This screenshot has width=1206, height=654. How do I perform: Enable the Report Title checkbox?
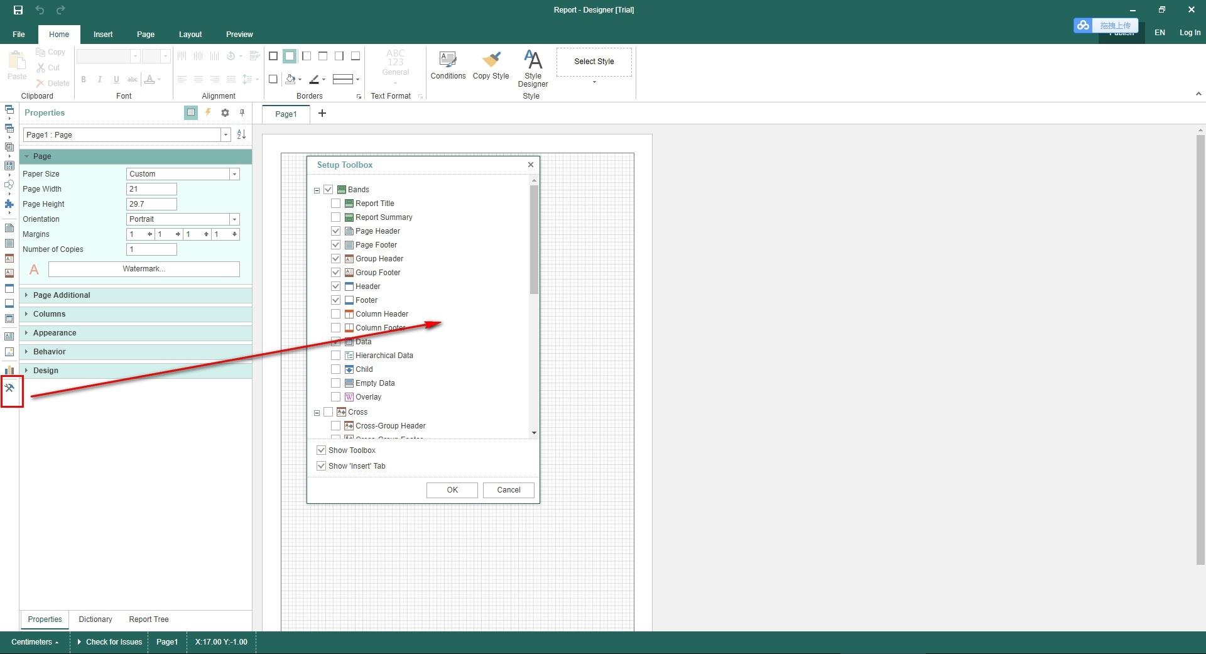coord(336,204)
